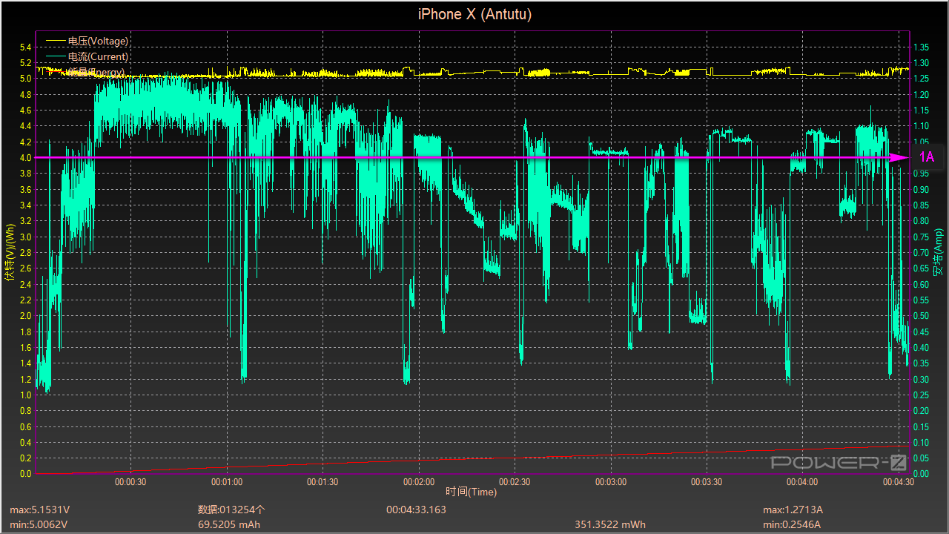This screenshot has height=534, width=949.
Task: Click the Voltage legend entry
Action: [x=98, y=41]
